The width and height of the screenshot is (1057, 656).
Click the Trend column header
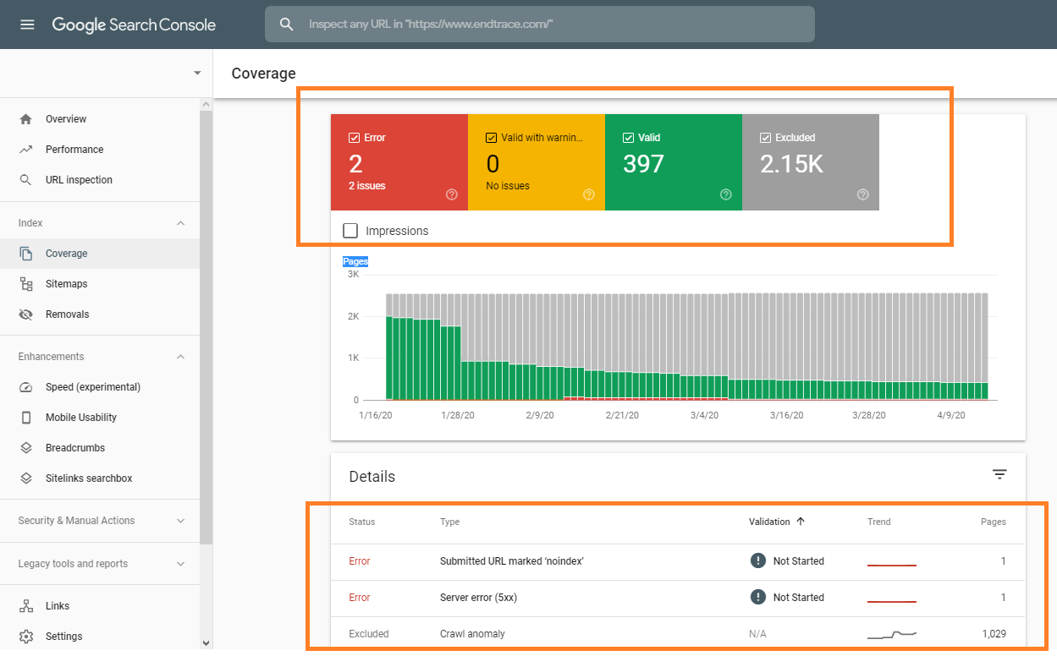879,522
